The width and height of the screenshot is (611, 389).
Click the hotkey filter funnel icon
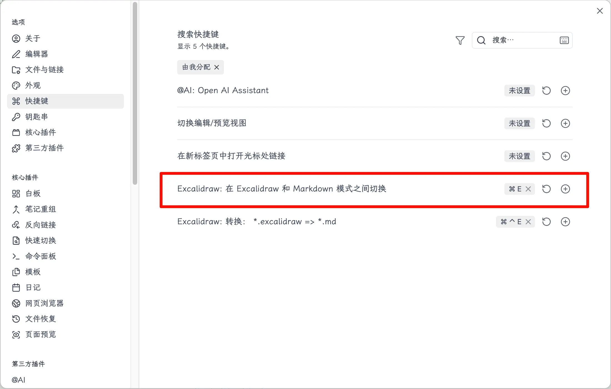click(x=460, y=41)
